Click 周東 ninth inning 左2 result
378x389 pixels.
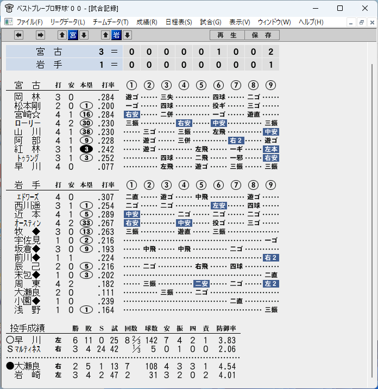(271, 284)
